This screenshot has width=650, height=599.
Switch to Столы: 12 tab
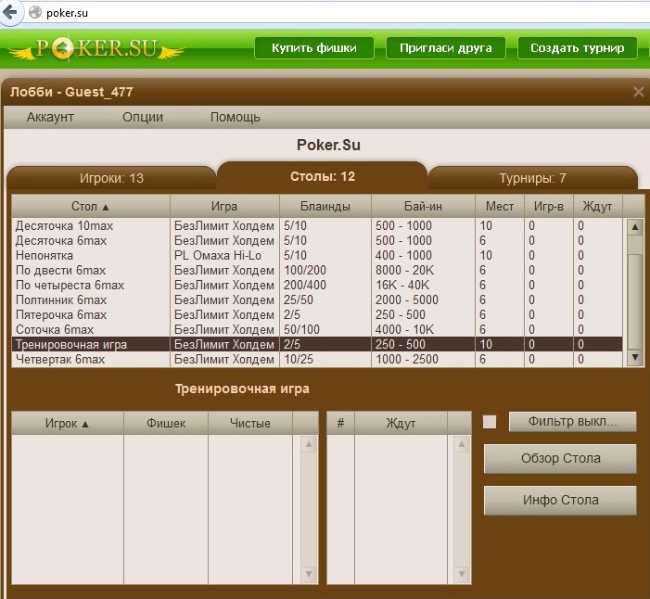(322, 176)
